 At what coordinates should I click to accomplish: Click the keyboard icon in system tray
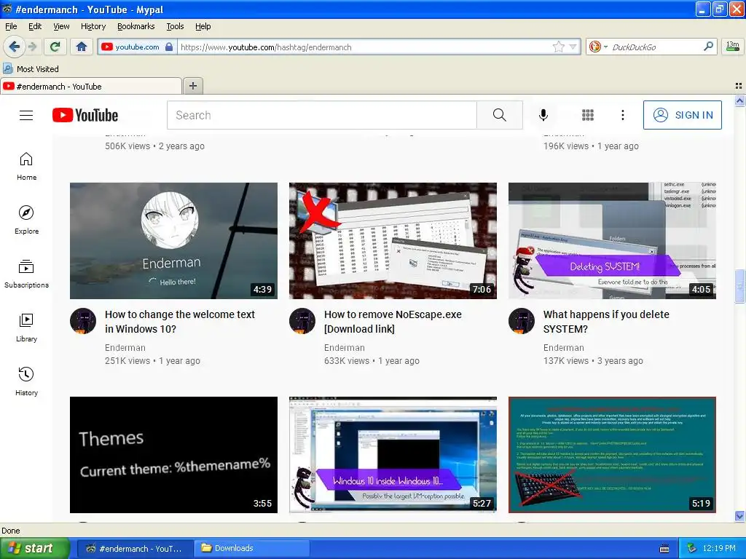(664, 549)
